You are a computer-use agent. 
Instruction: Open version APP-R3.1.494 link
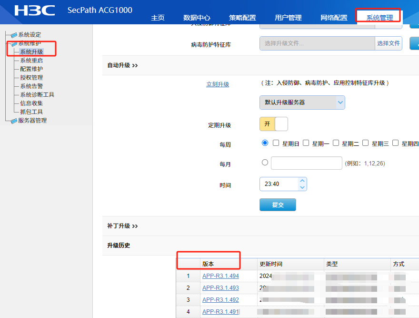[x=220, y=276]
